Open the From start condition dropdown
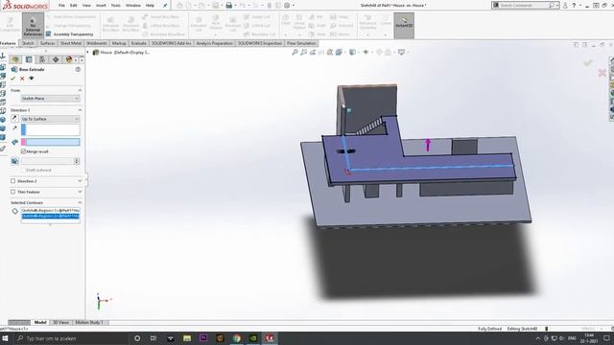This screenshot has width=614, height=345. click(x=51, y=99)
